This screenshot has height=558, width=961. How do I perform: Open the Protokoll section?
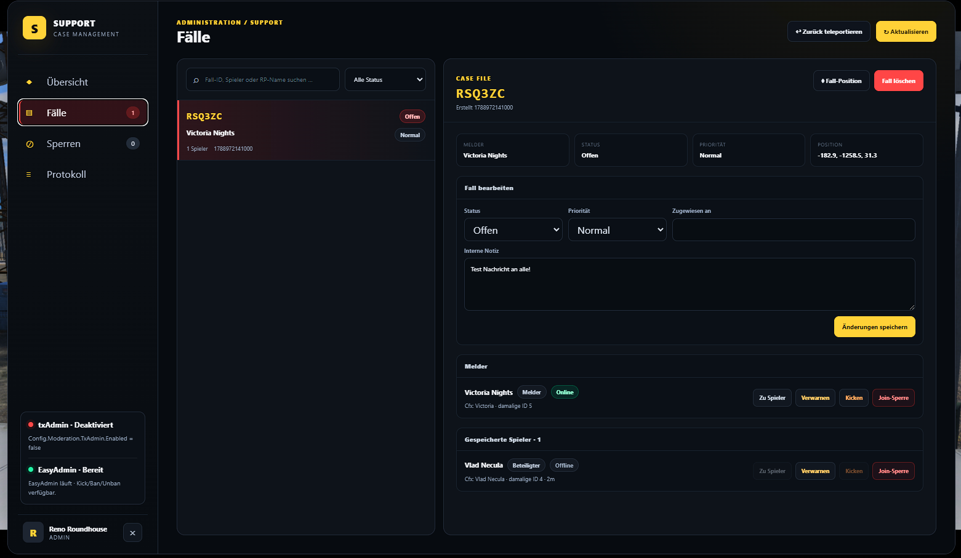click(x=83, y=174)
